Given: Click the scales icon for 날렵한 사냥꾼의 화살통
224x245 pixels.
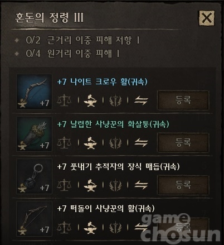Looking at the screenshot, I should click(64, 143).
